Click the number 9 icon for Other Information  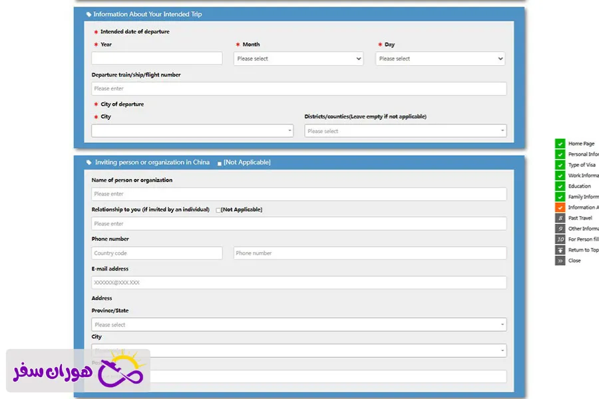tap(560, 229)
